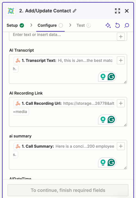This screenshot has height=198, width=136.
Task: Click the undo refresh arrow icon
Action: tap(118, 25)
